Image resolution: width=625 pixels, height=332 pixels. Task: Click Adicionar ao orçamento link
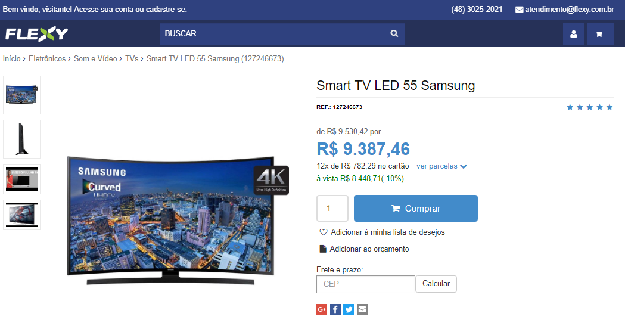(364, 249)
